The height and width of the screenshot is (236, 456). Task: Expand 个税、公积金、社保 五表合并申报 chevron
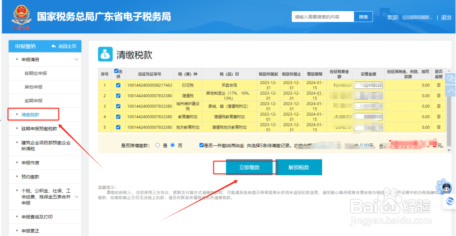[76, 197]
